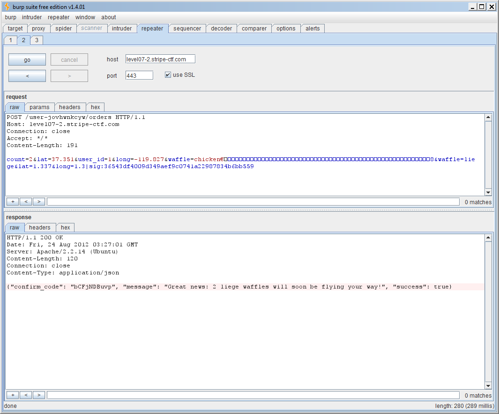Switch to the target tab

[15, 28]
